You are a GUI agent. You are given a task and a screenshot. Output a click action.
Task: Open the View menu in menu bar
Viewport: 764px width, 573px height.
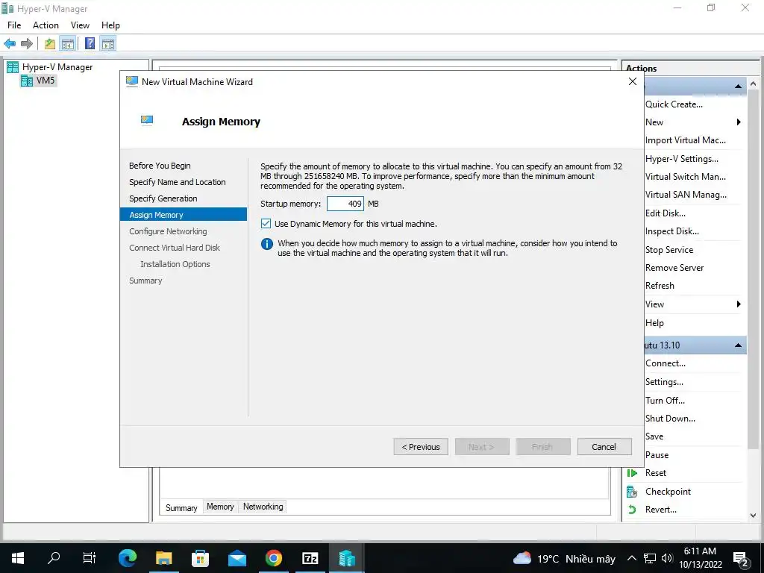[x=80, y=25]
